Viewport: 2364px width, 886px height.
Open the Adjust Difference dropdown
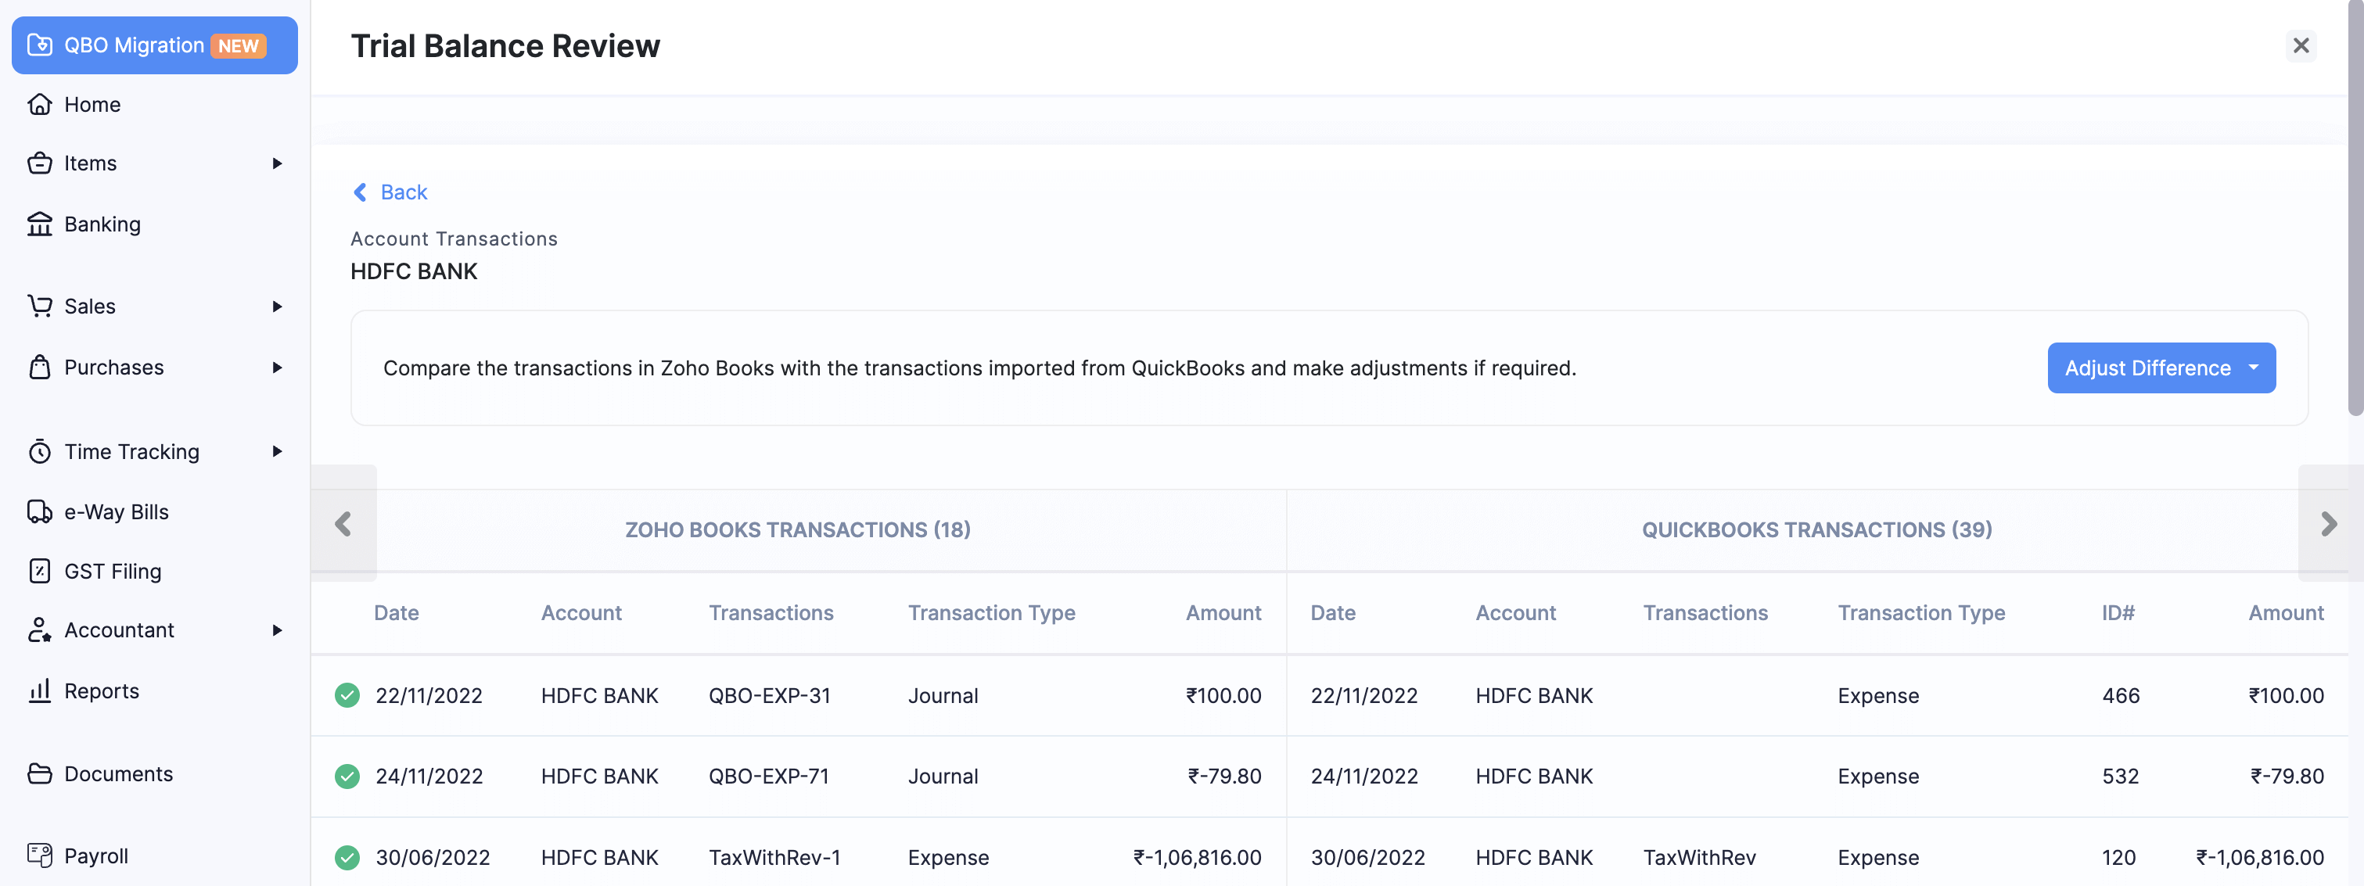(2161, 368)
